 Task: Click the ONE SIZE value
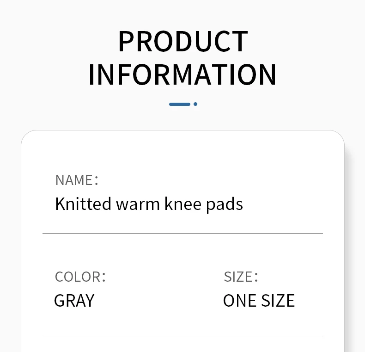(259, 301)
